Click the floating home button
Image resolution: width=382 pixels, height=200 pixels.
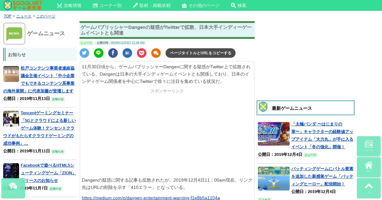click(x=369, y=167)
